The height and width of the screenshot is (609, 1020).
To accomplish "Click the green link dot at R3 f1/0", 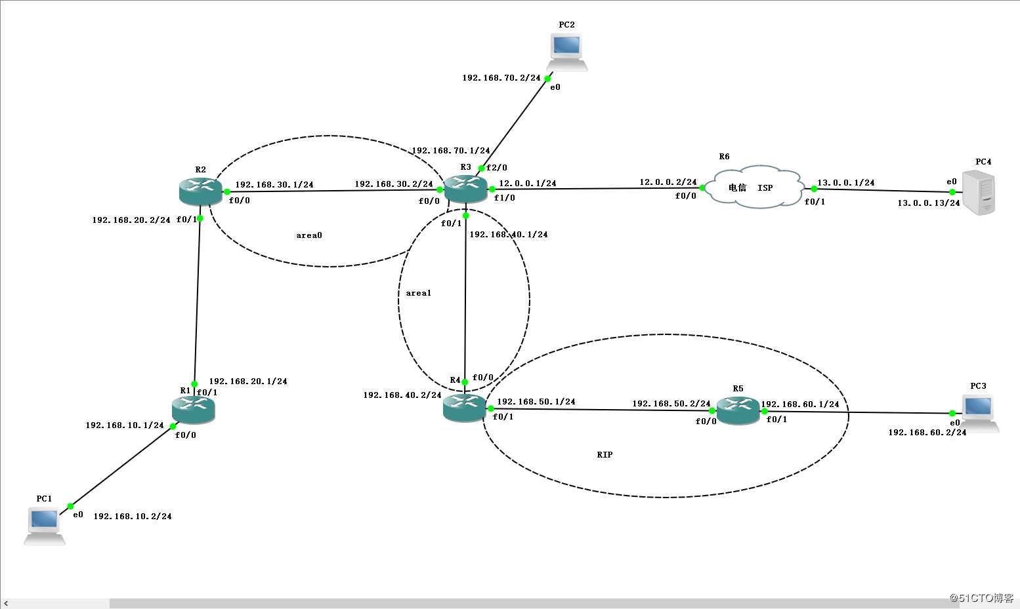I will (492, 189).
